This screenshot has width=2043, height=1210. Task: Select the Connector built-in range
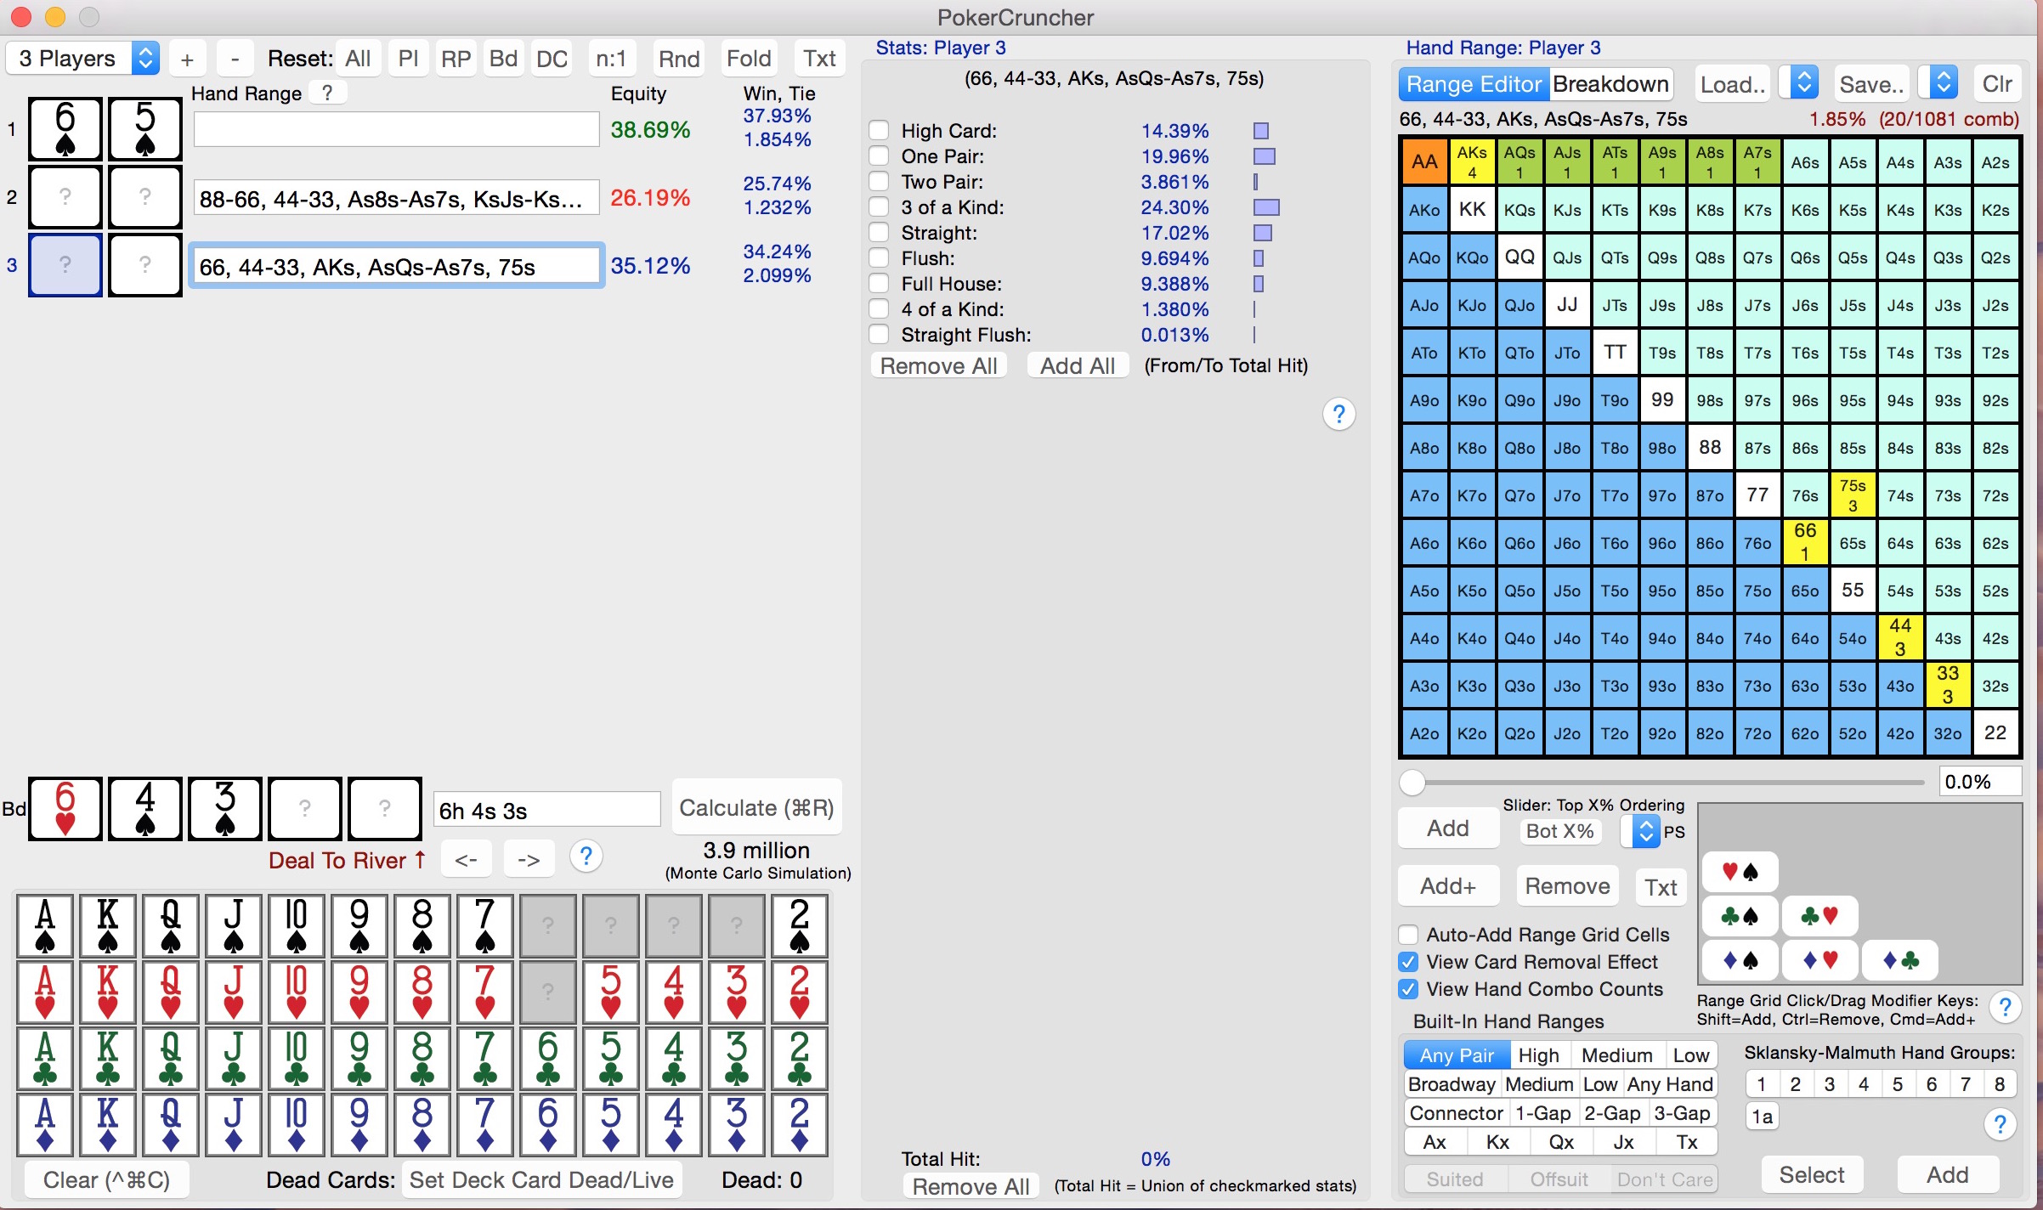coord(1457,1113)
